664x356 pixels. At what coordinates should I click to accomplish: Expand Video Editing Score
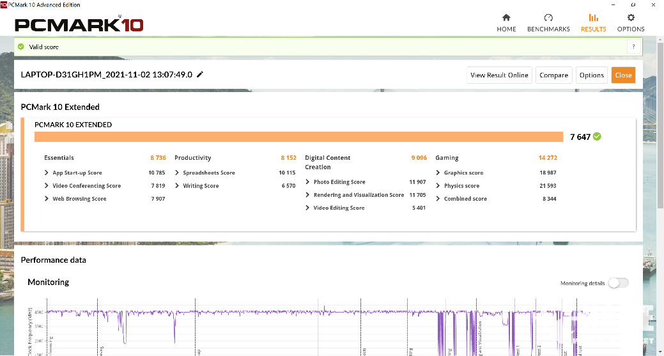pos(307,208)
